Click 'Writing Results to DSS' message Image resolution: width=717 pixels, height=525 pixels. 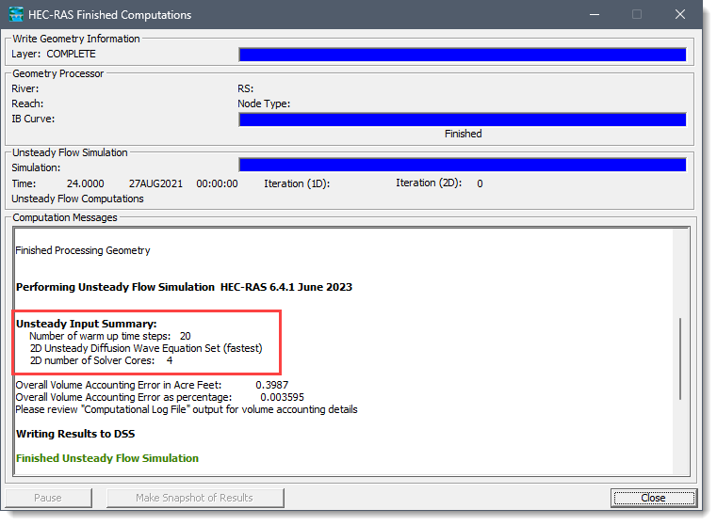click(x=75, y=434)
